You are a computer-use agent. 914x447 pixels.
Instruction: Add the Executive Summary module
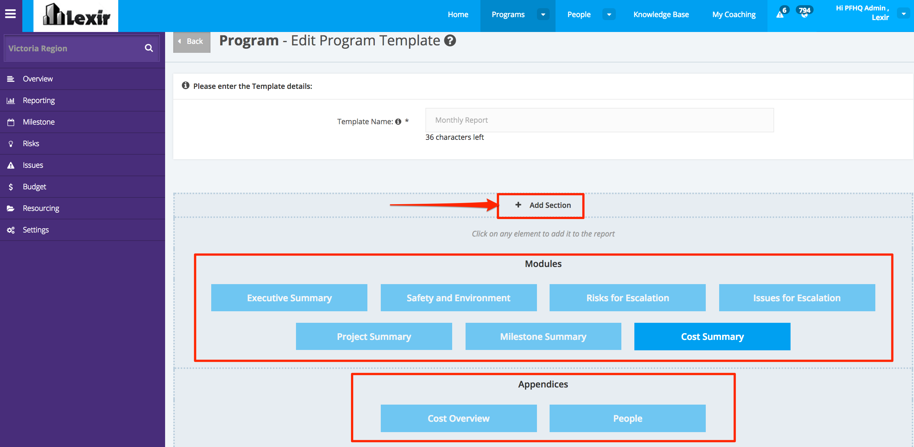click(x=289, y=298)
